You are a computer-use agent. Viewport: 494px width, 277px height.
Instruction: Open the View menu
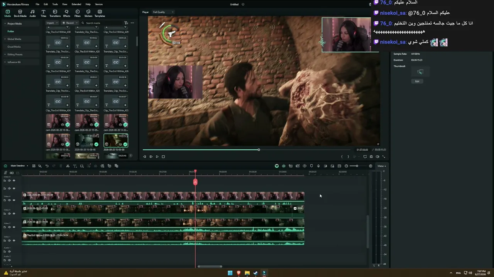pos(64,4)
